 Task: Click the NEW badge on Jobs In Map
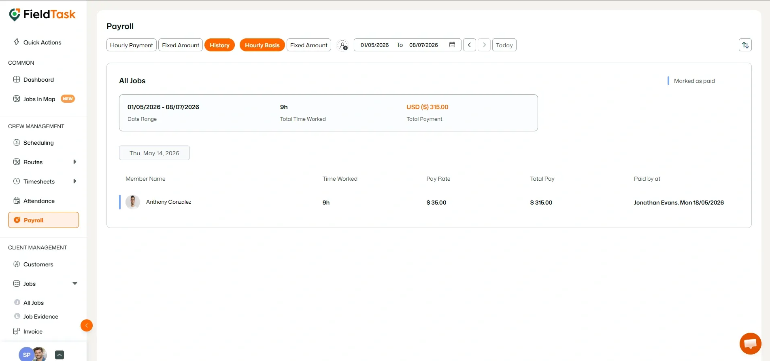[68, 99]
